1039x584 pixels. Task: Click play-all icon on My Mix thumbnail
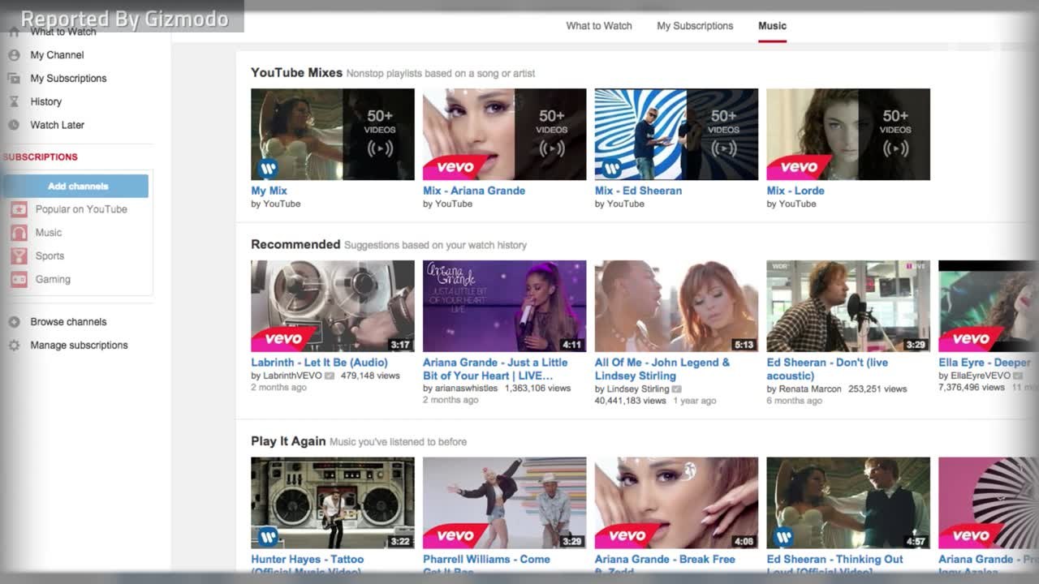[380, 149]
